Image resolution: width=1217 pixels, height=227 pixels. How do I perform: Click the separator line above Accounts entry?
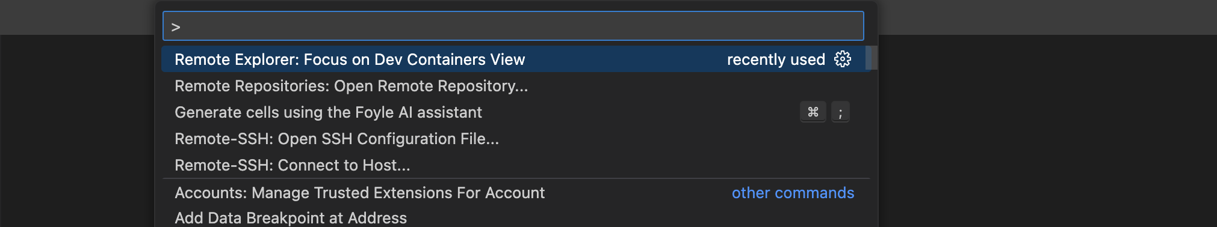pos(516,178)
